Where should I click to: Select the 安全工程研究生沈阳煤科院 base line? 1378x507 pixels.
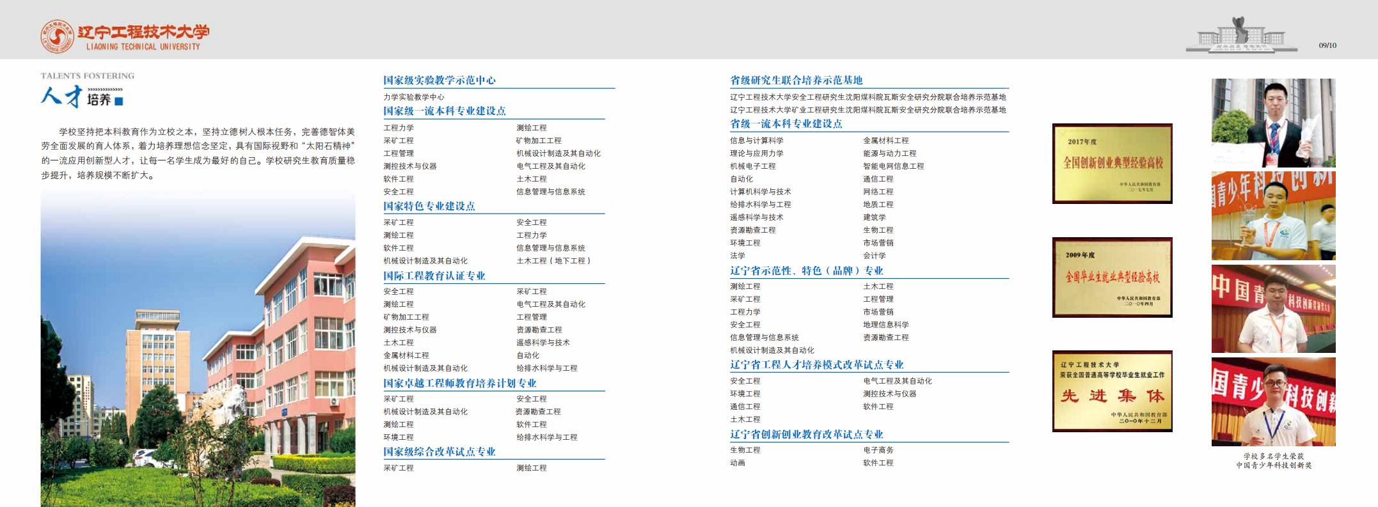868,97
